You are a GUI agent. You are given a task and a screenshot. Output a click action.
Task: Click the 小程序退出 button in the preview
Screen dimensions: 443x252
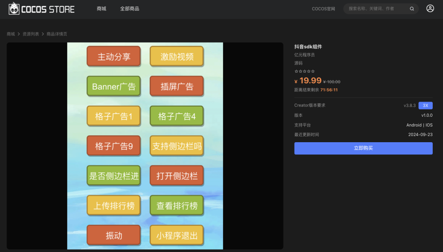[177, 235]
